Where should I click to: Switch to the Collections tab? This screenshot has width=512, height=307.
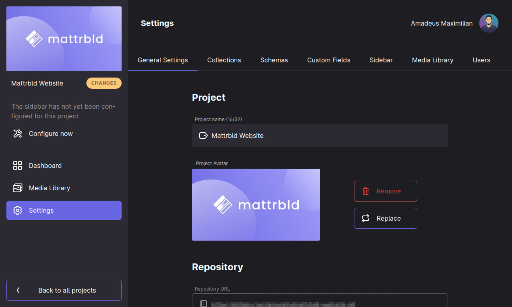224,60
